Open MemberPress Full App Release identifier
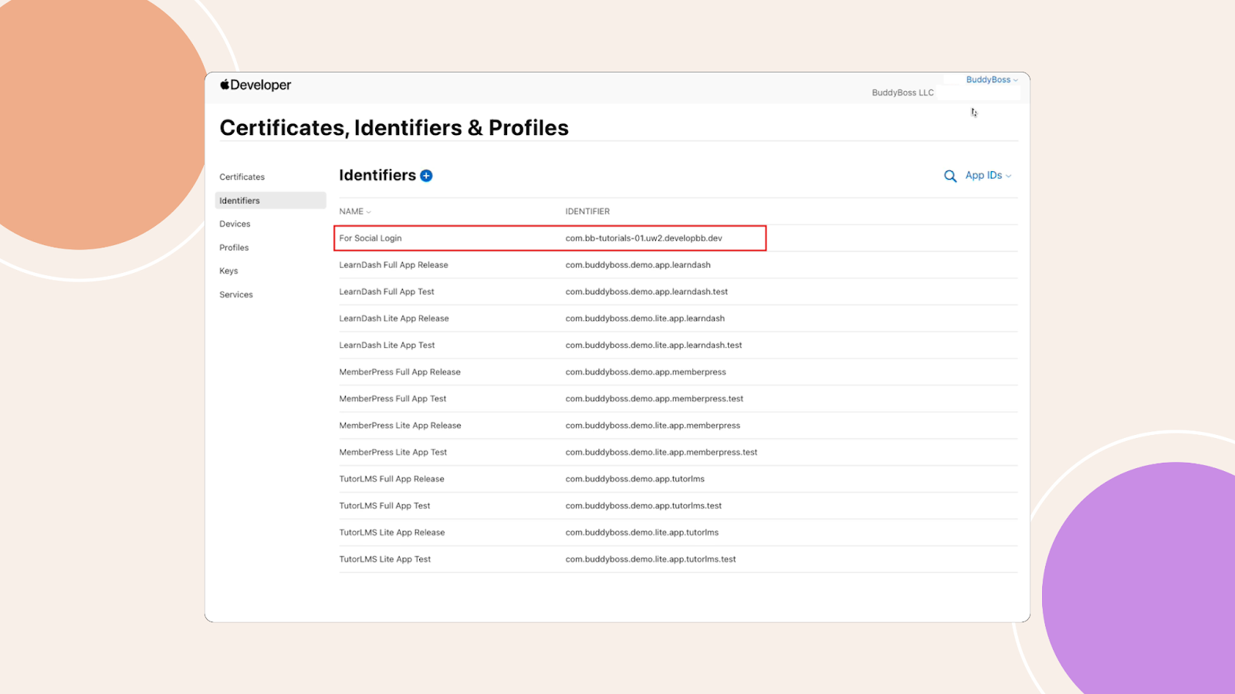This screenshot has height=694, width=1235. pos(400,372)
